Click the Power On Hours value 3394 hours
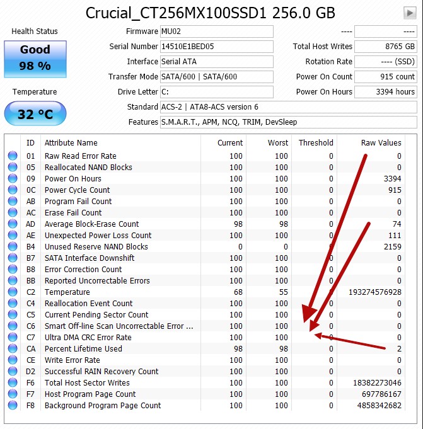Image resolution: width=423 pixels, height=429 pixels. (x=386, y=91)
